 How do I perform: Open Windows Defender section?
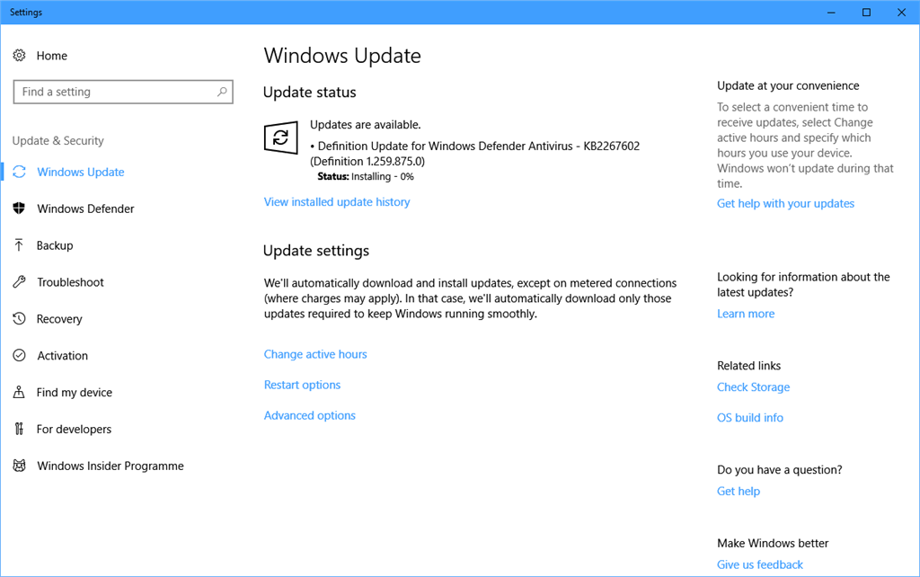click(x=85, y=209)
